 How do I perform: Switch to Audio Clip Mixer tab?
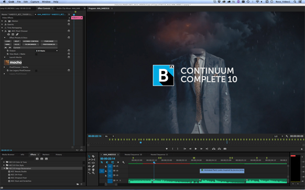[68, 8]
